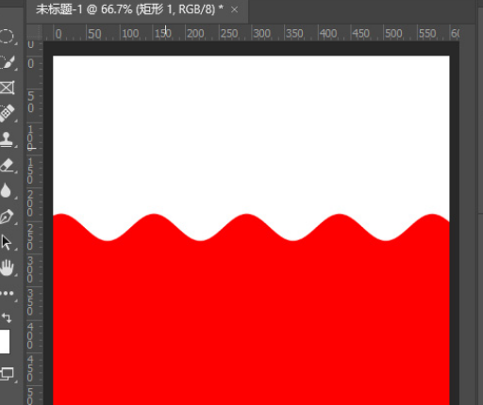Pick the Spot Healing Brush bandage tool
The width and height of the screenshot is (483, 405).
[x=7, y=113]
